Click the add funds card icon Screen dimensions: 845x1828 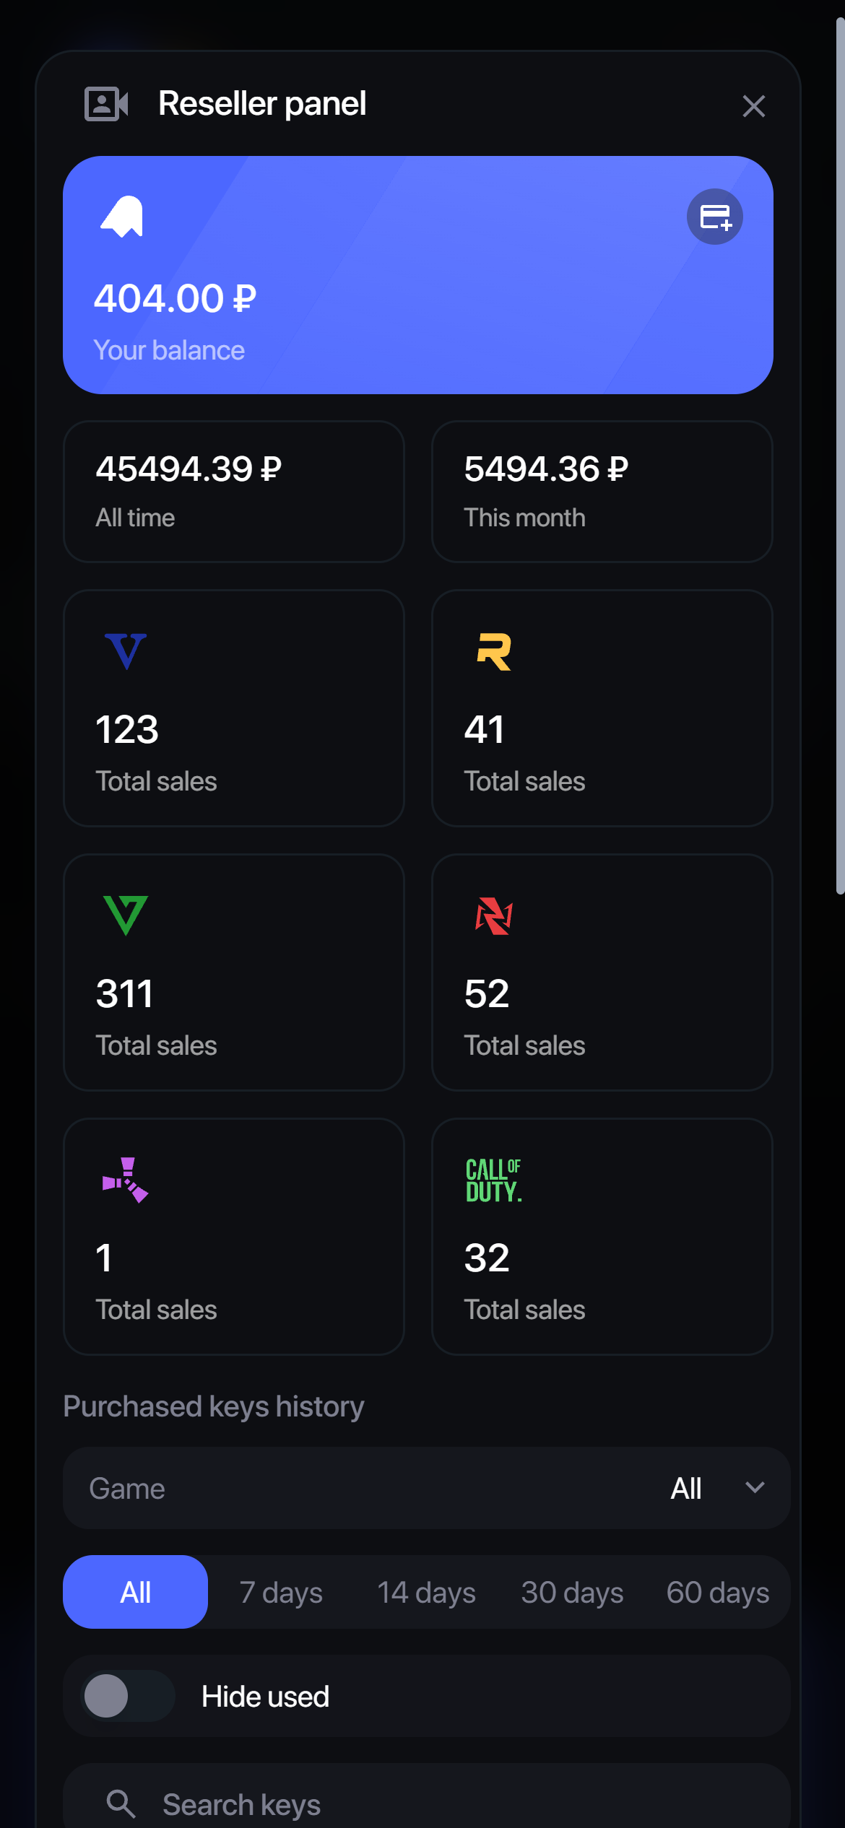click(715, 217)
